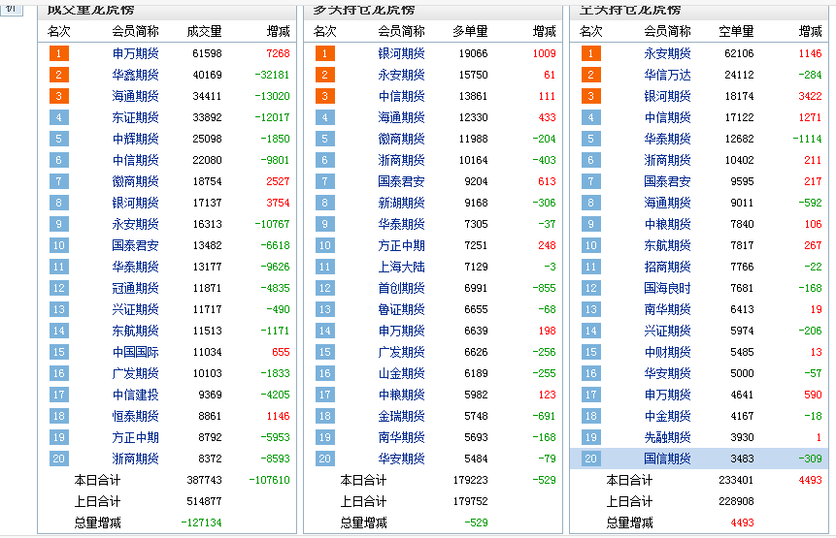This screenshot has width=836, height=538.
Task: Open 先融期货 member link
Action: pos(667,437)
